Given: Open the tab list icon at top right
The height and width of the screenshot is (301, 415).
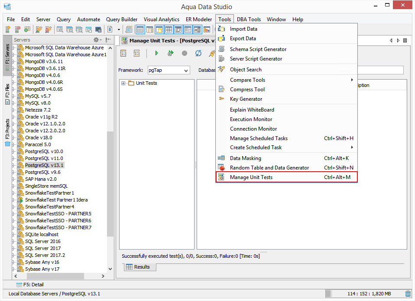Looking at the screenshot, I should pyautogui.click(x=405, y=40).
